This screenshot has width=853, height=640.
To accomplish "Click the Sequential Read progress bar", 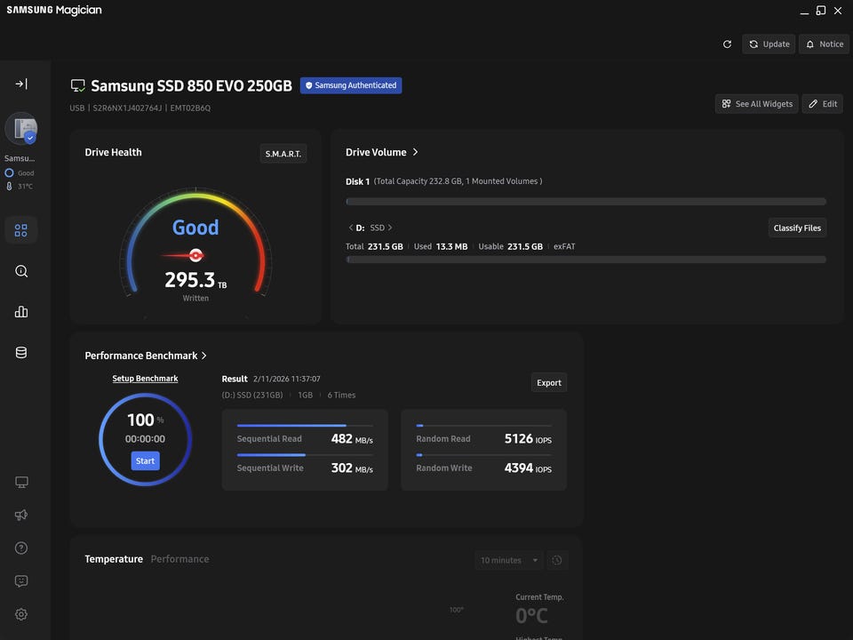I will (x=305, y=426).
